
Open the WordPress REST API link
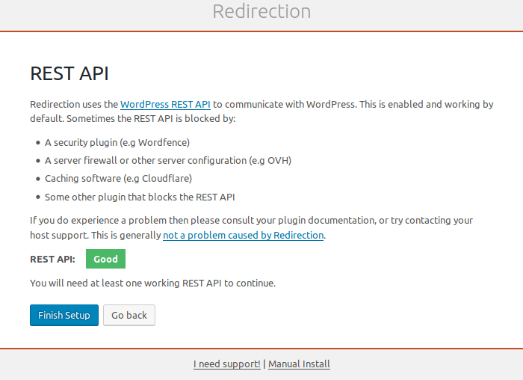[x=165, y=105]
